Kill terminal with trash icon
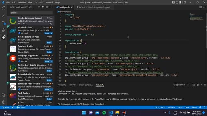This screenshot has width=207, height=116. 198,85
